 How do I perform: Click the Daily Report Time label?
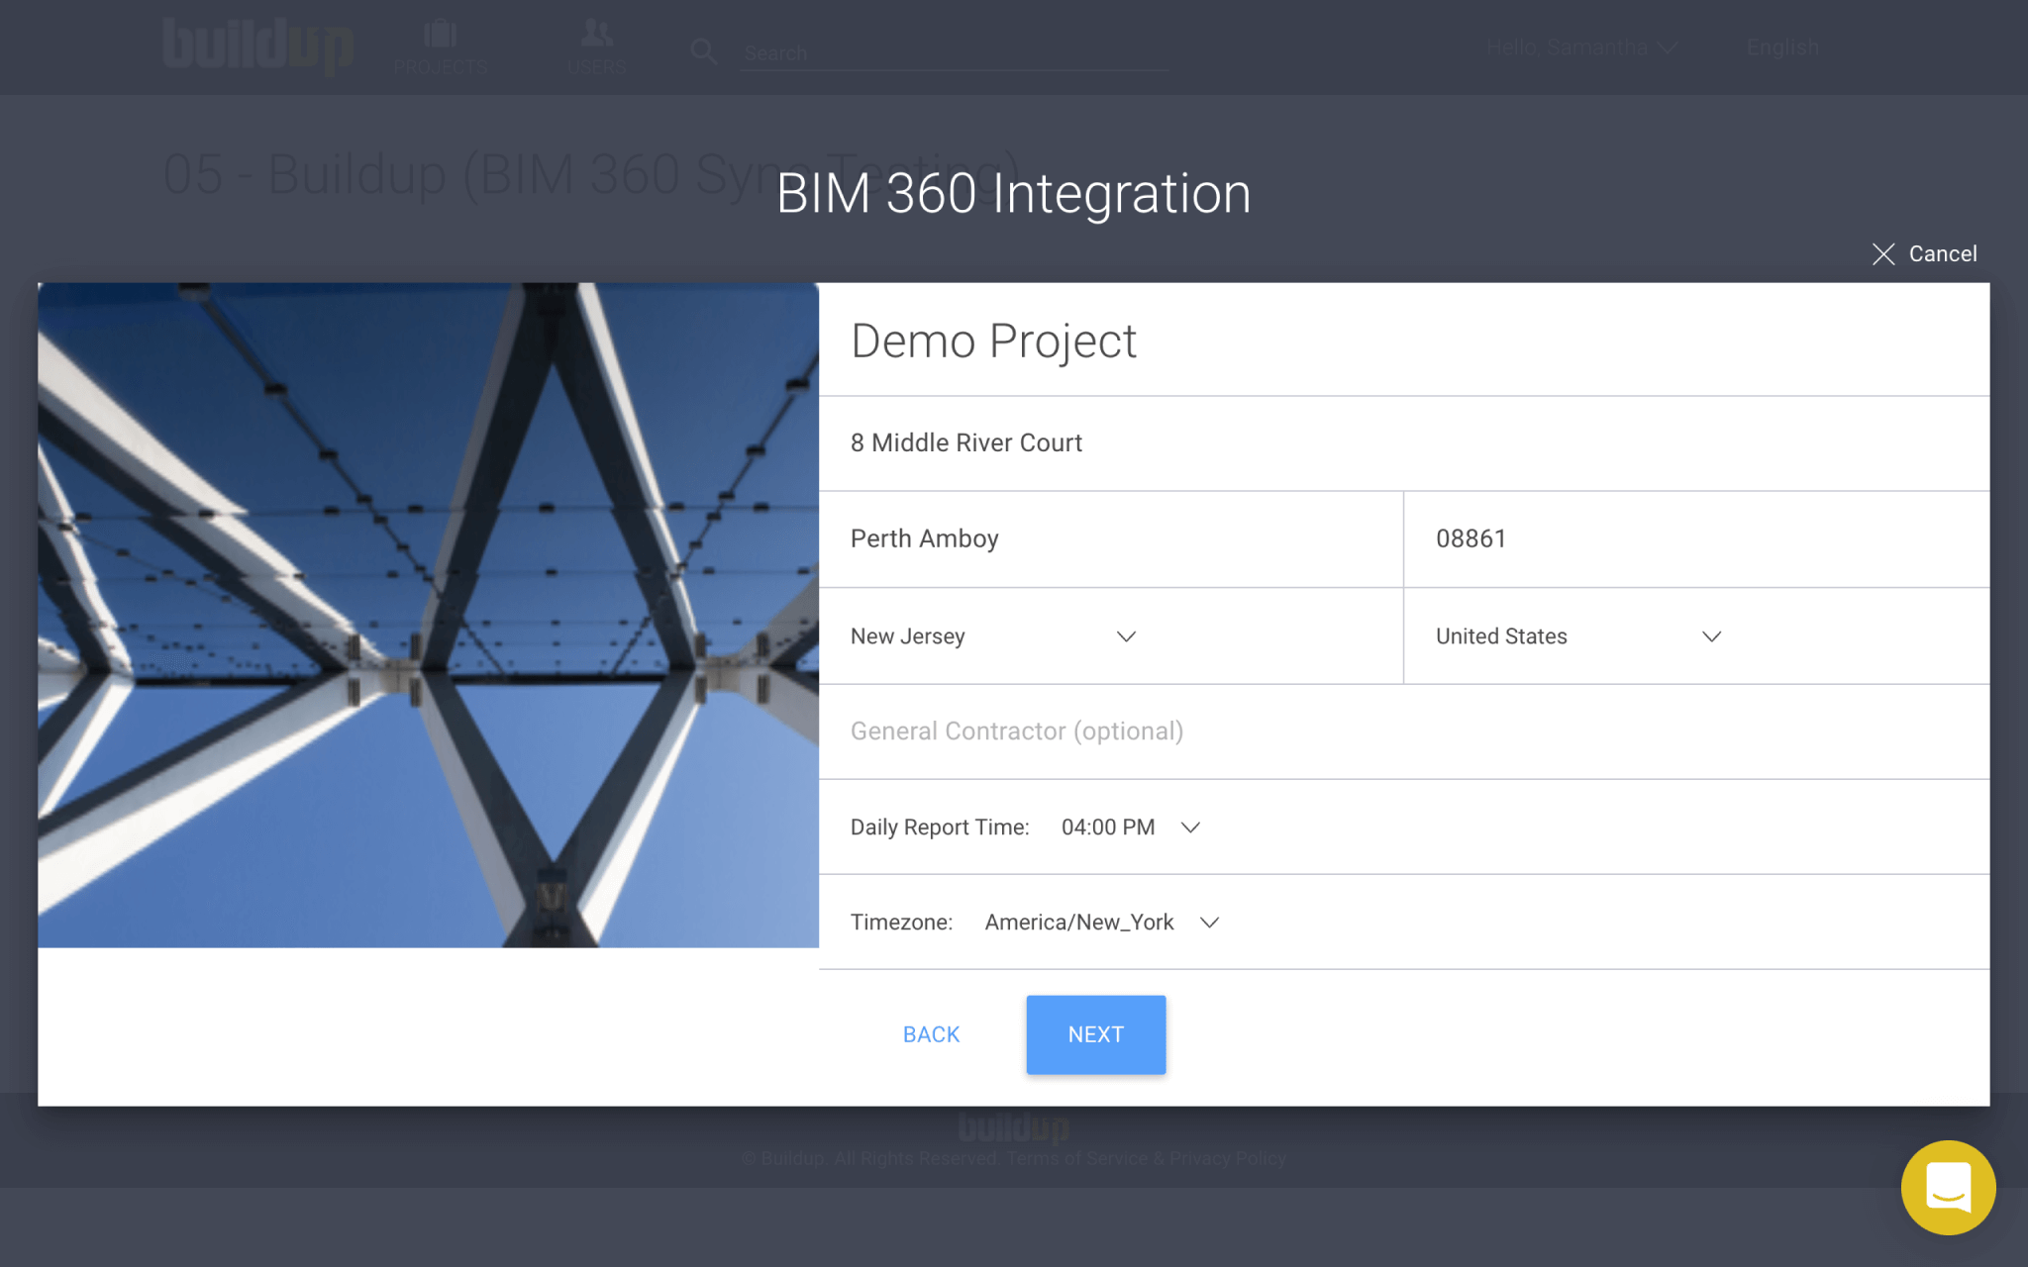[x=940, y=828]
